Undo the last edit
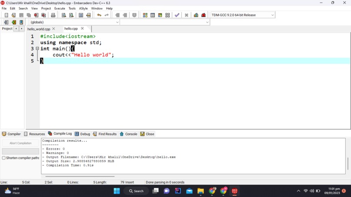This screenshot has width=351, height=197. point(99,15)
